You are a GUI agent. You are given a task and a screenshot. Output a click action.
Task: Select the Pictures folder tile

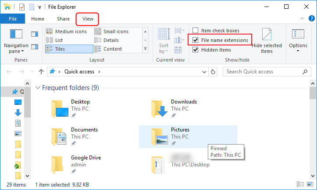[x=188, y=137]
